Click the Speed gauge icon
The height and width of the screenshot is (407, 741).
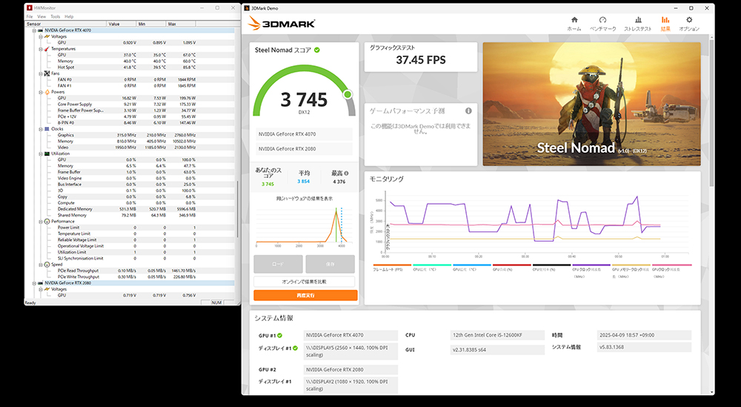click(x=47, y=264)
